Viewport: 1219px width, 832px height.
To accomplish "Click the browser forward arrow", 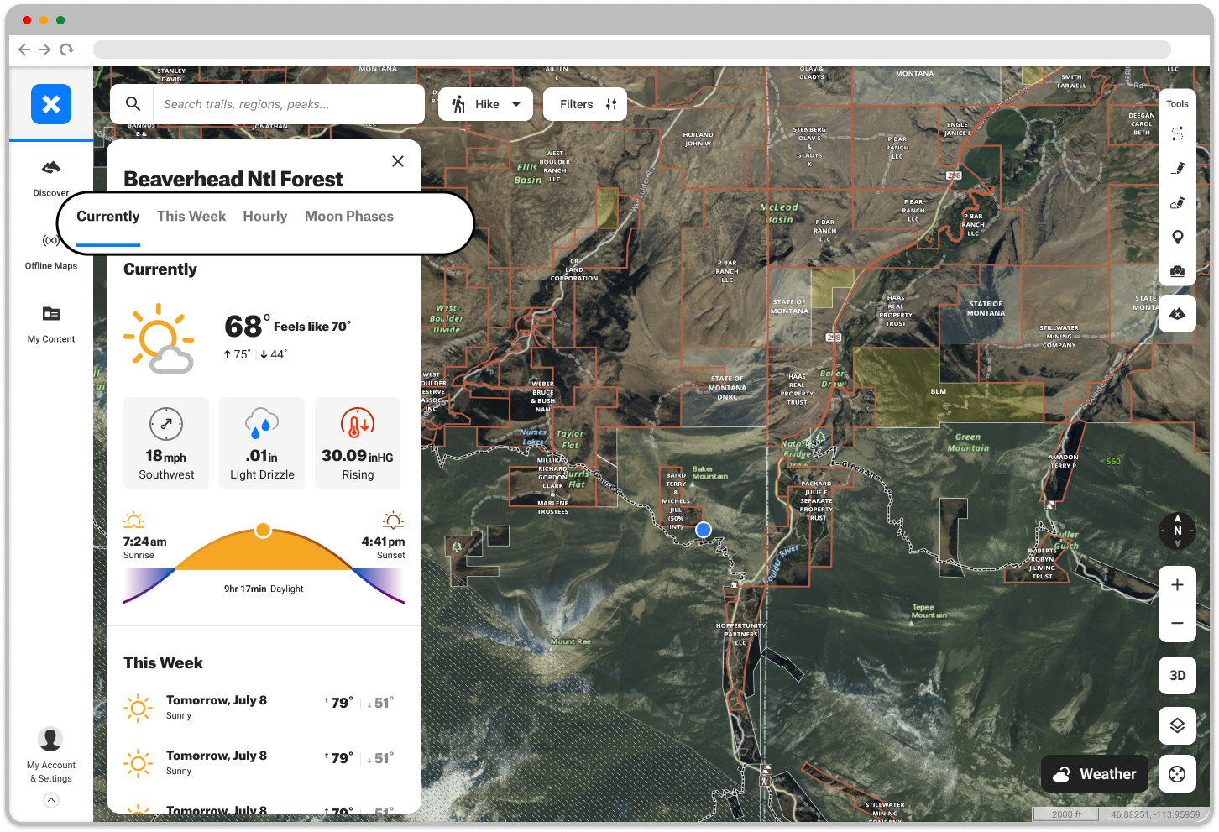I will click(44, 50).
